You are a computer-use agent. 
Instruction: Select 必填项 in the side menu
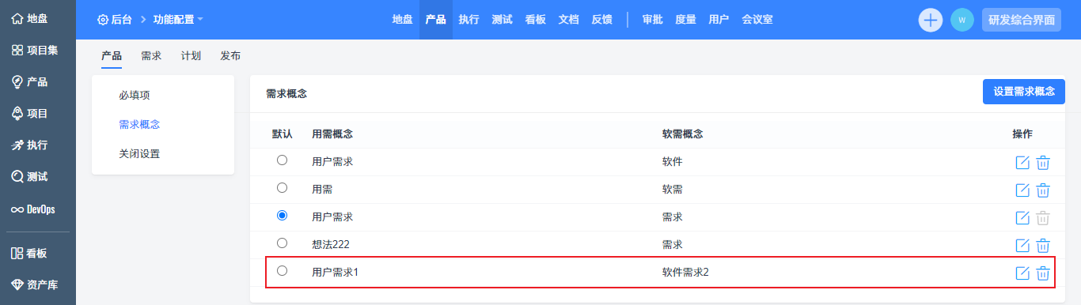(135, 95)
